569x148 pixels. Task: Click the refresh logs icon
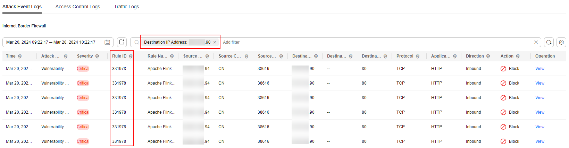[549, 42]
